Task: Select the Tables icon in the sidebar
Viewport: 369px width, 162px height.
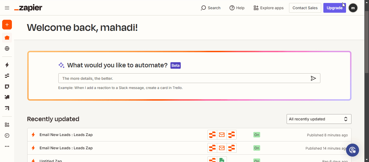Action: tap(7, 76)
